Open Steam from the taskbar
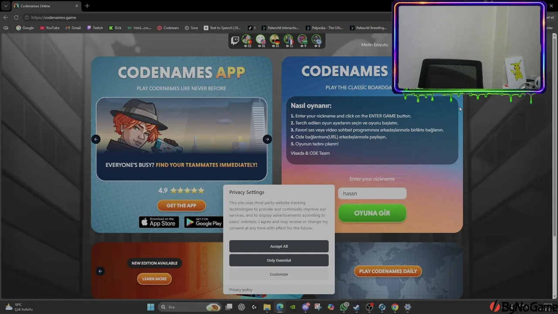This screenshot has height=314, width=558. [x=357, y=307]
